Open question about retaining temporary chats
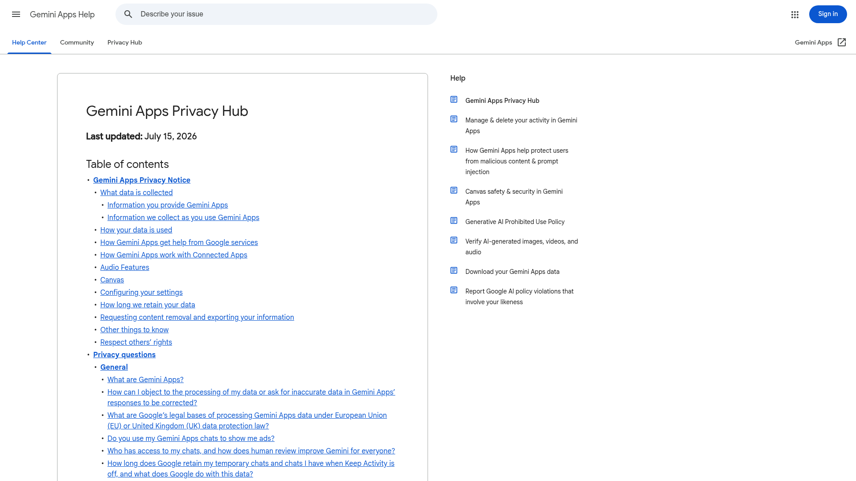Viewport: 856px width, 481px height. 251,469
